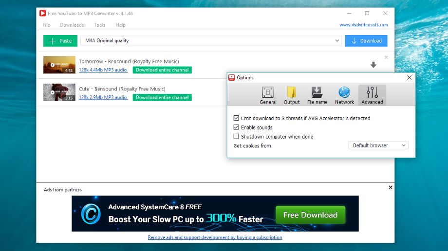Expand the Get cookies from dropdown
Image resolution: width=448 pixels, height=251 pixels.
click(378, 145)
